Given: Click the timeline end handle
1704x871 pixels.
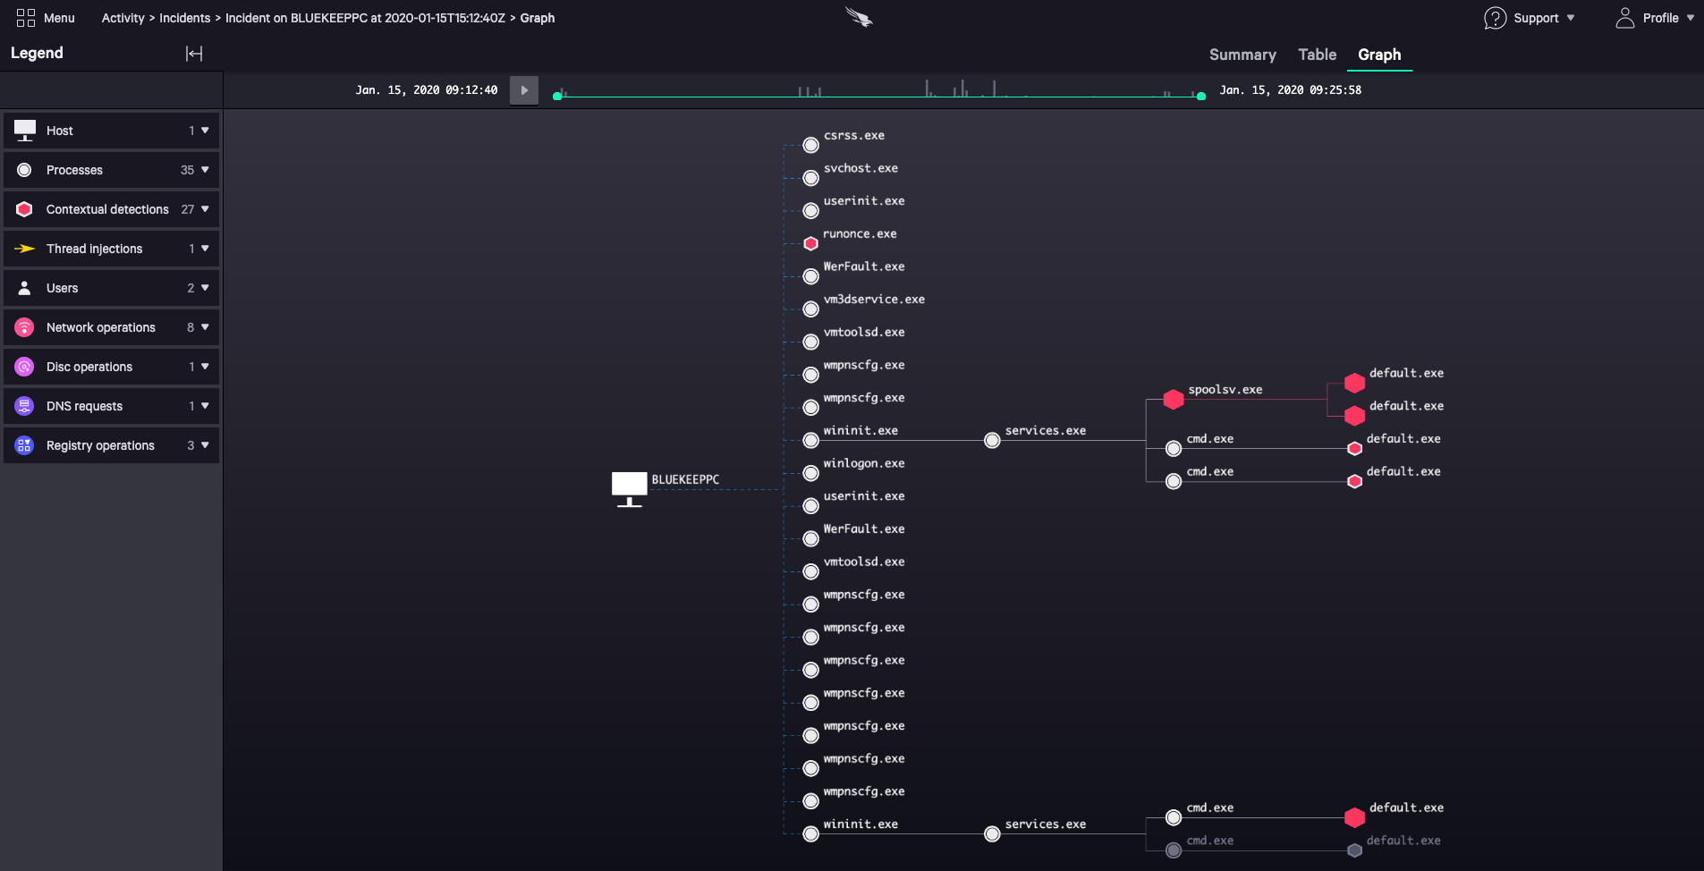Looking at the screenshot, I should 1200,96.
